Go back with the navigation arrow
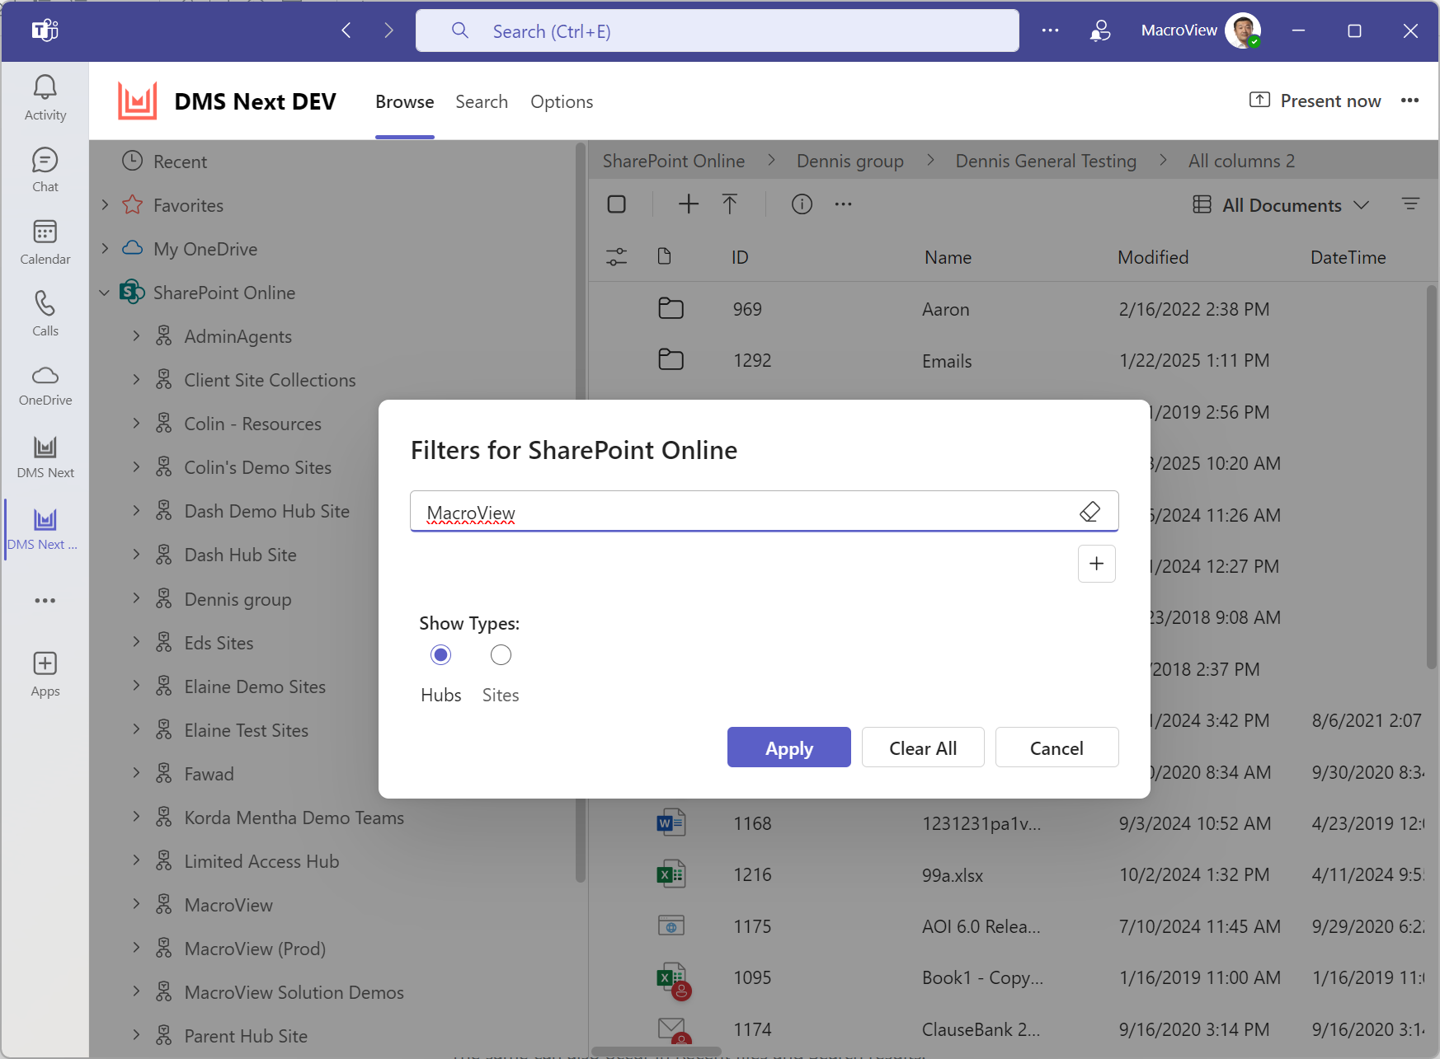 coord(346,31)
